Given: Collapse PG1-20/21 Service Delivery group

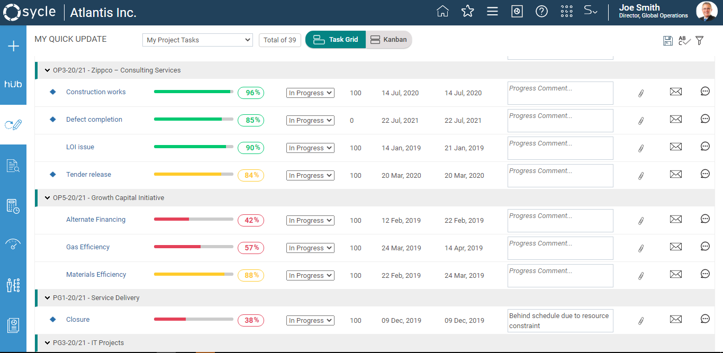Looking at the screenshot, I should pyautogui.click(x=48, y=298).
